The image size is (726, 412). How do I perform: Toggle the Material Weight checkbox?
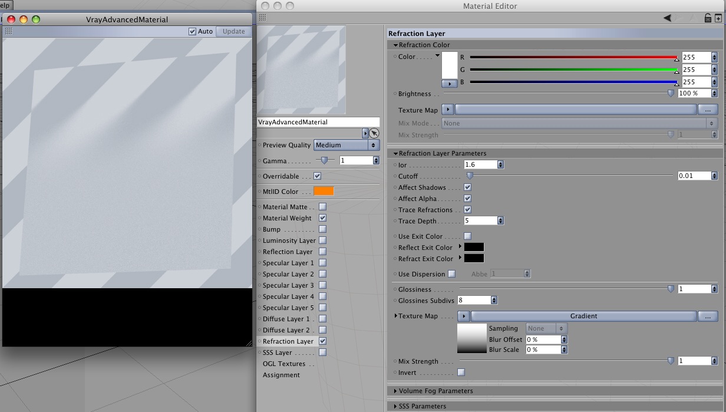[322, 218]
